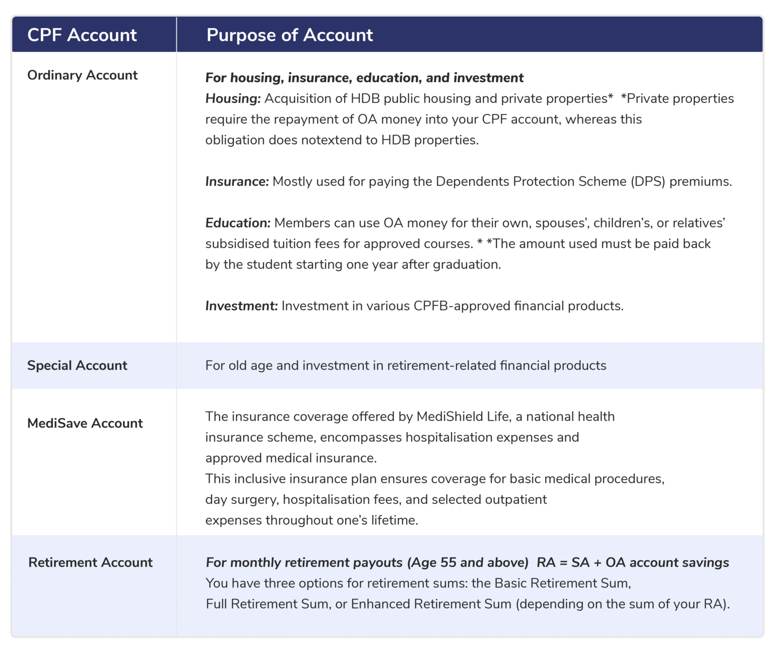
Task: Click the "CPF Account" column header
Action: [82, 35]
